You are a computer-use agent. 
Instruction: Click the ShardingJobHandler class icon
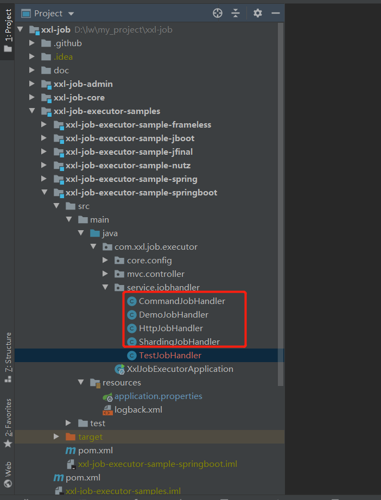click(x=132, y=342)
